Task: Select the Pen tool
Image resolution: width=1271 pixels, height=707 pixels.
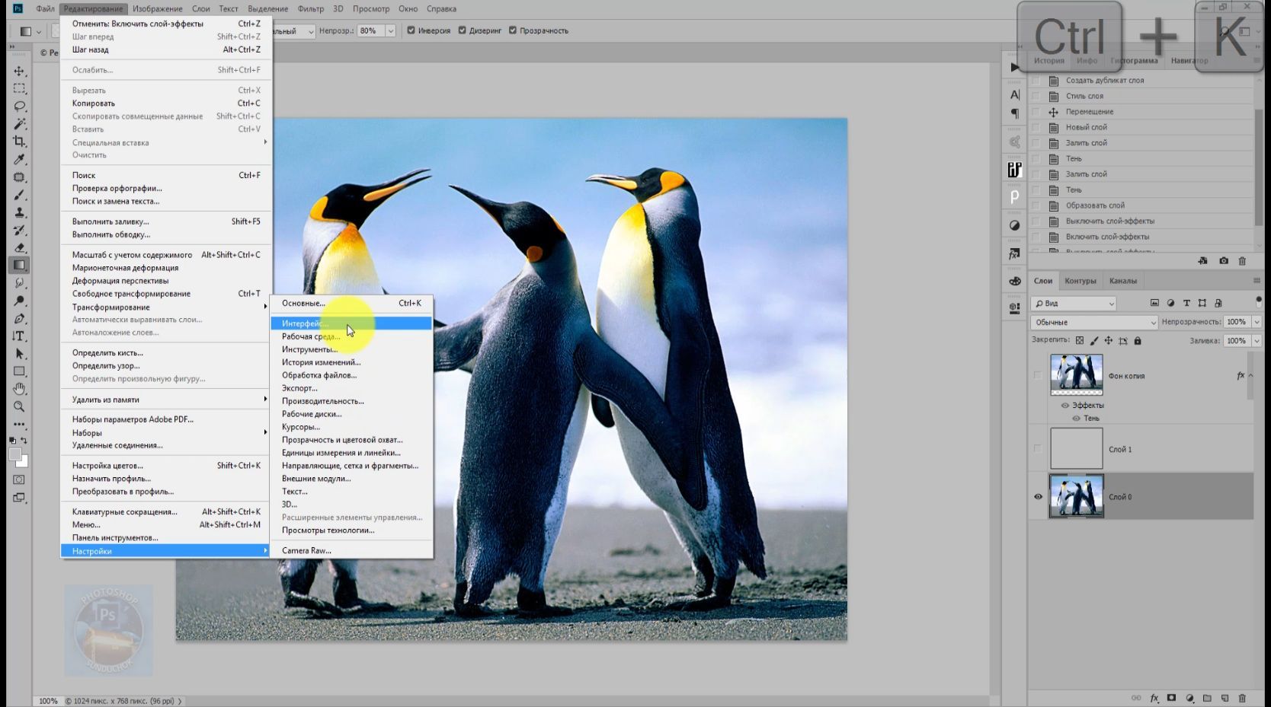Action: point(19,318)
